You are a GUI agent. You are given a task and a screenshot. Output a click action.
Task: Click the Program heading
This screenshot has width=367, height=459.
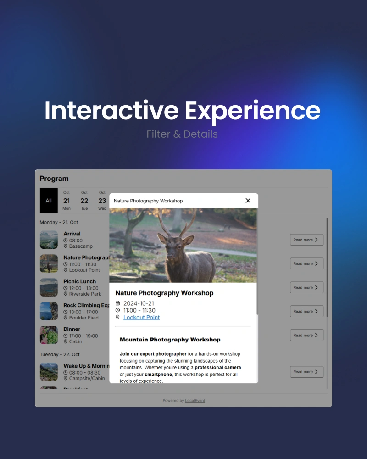(x=54, y=179)
